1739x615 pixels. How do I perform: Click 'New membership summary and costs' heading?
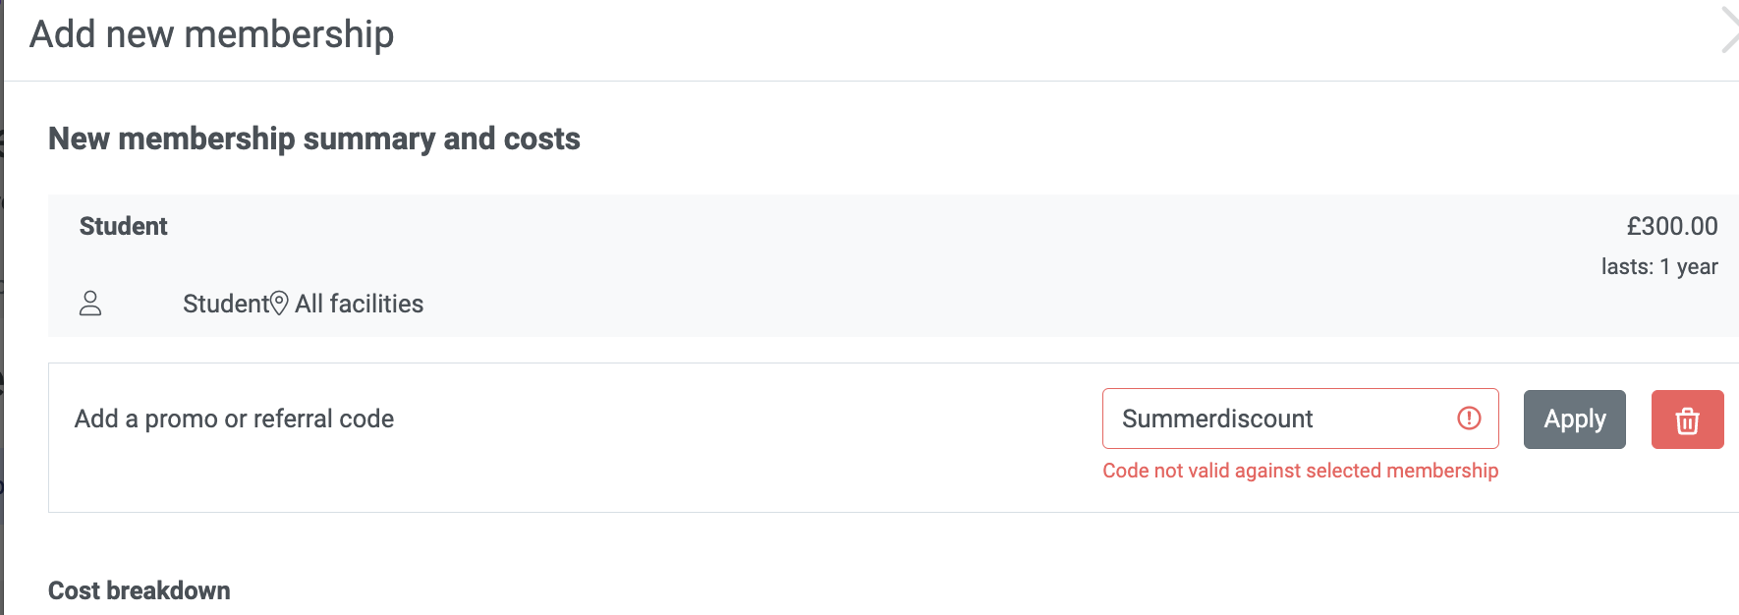[x=314, y=139]
